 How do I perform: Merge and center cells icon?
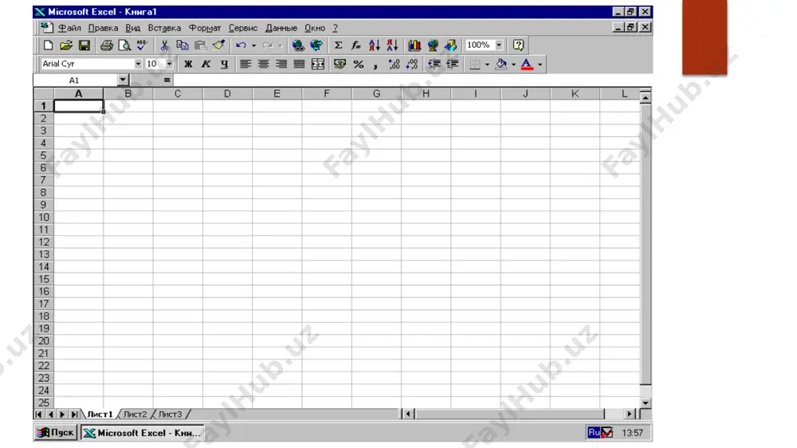coord(318,64)
